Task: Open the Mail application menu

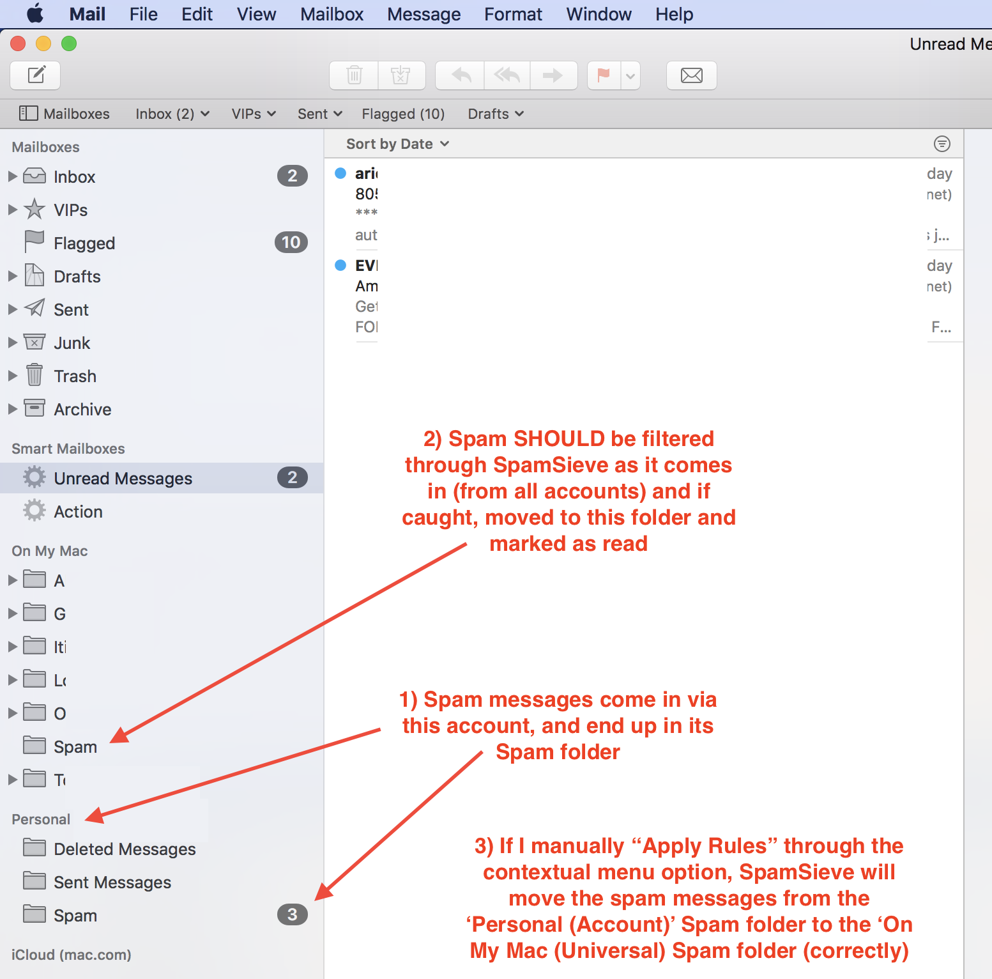Action: coord(88,14)
